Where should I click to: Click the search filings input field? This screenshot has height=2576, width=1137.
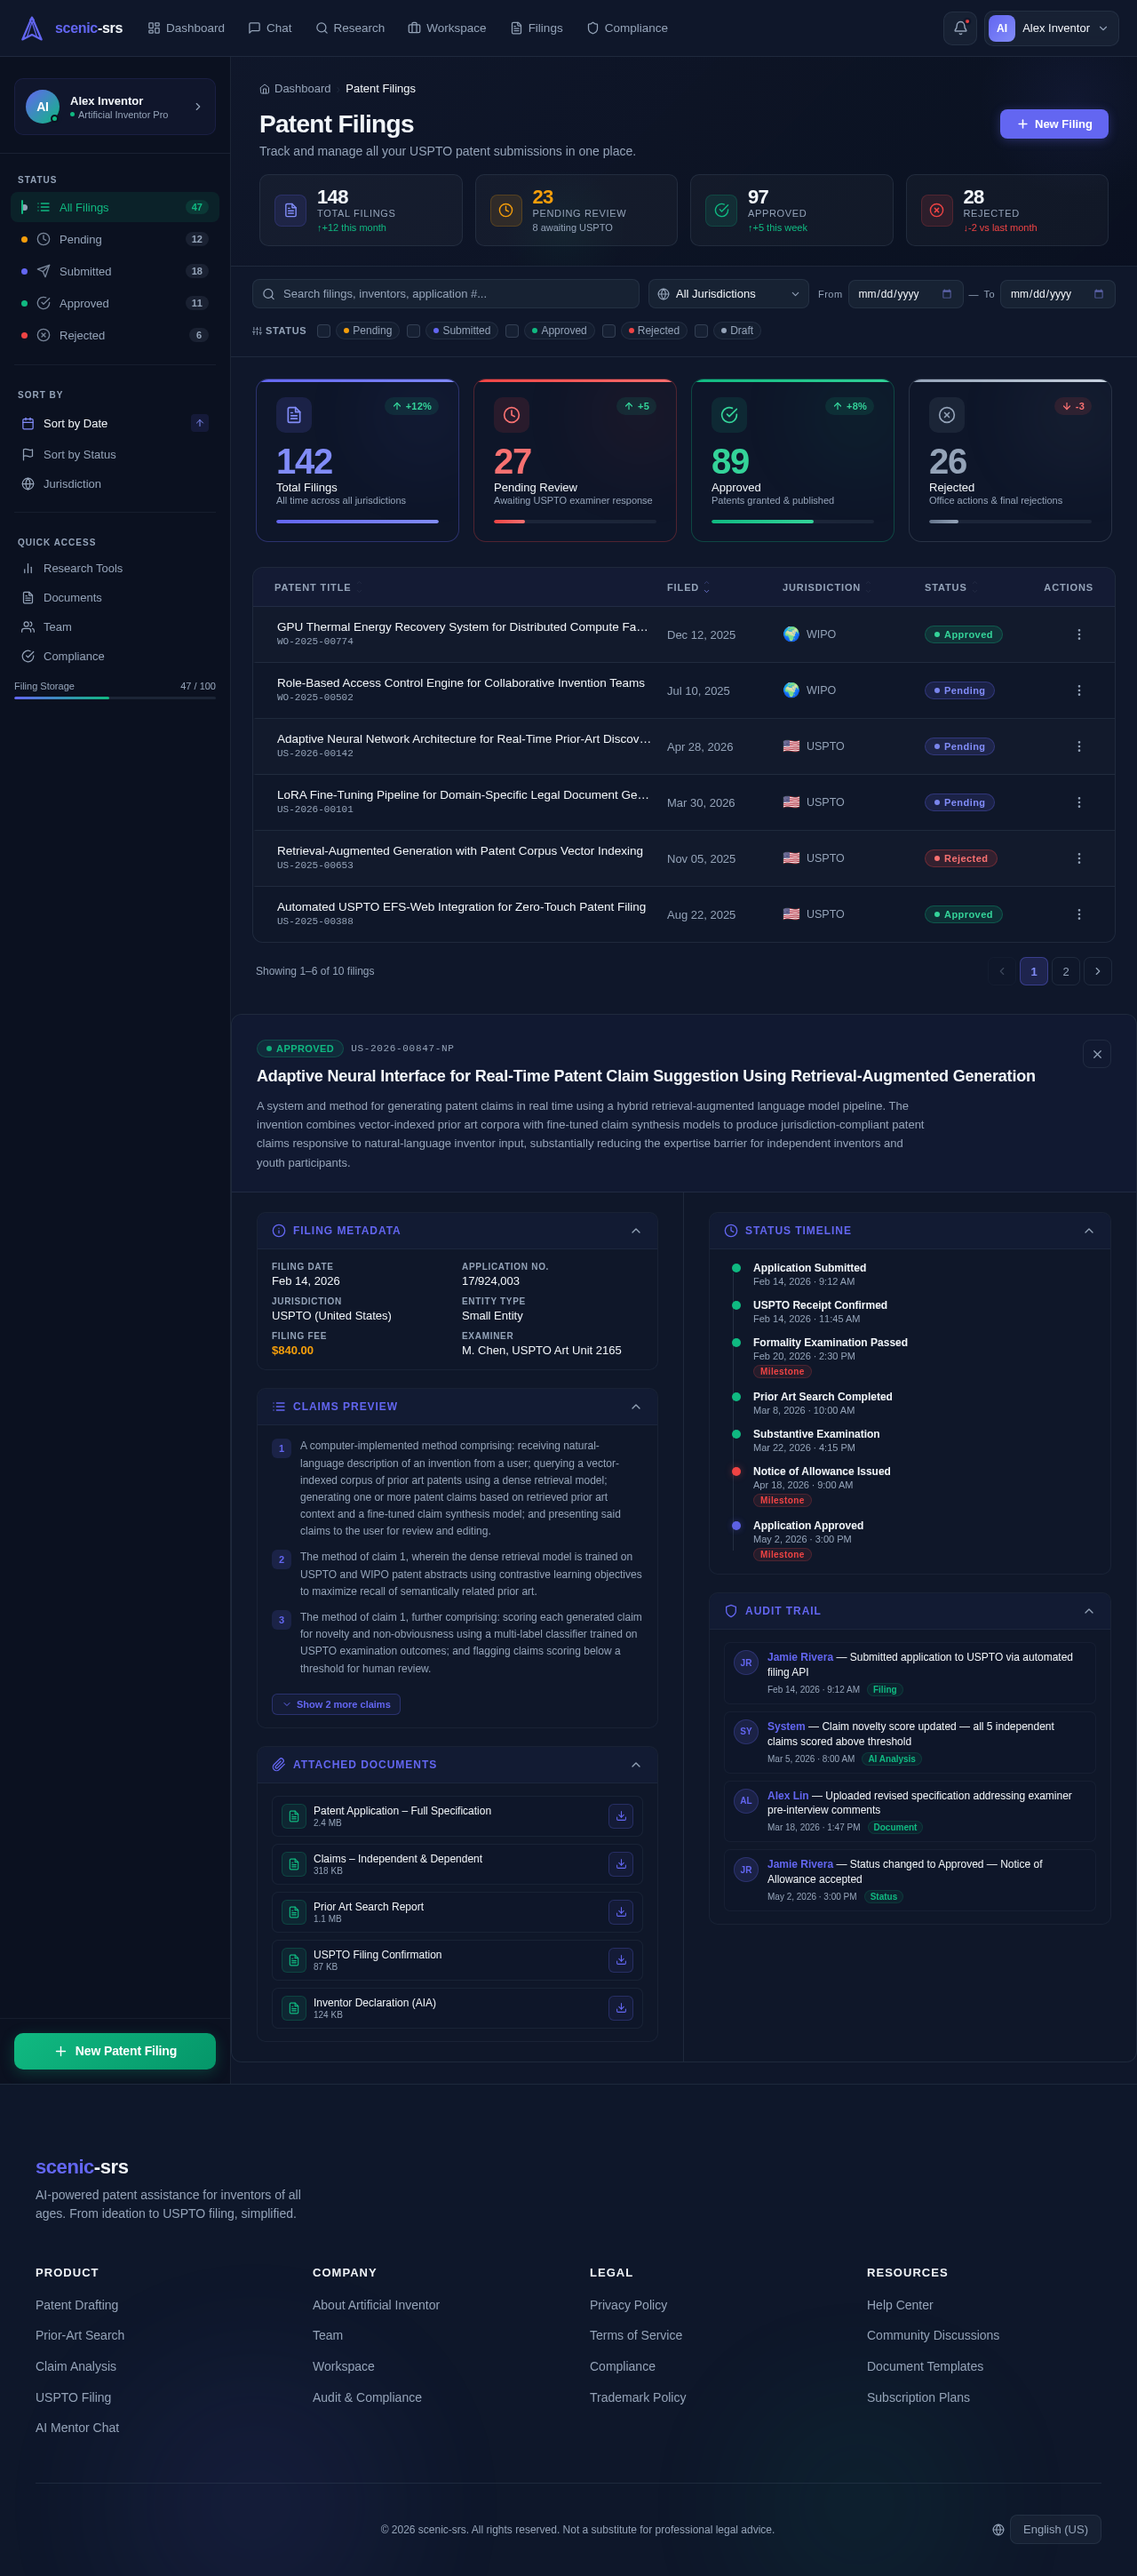[446, 294]
